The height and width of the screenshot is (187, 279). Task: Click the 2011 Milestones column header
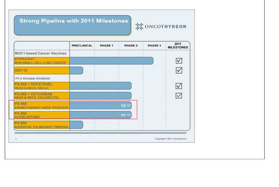tap(178, 46)
